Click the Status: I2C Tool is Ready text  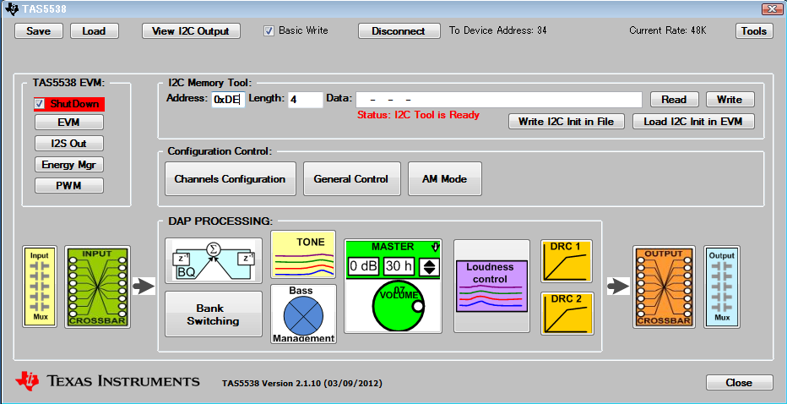pyautogui.click(x=418, y=115)
